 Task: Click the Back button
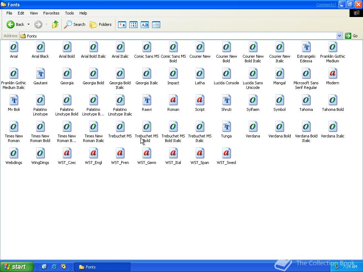coord(15,24)
